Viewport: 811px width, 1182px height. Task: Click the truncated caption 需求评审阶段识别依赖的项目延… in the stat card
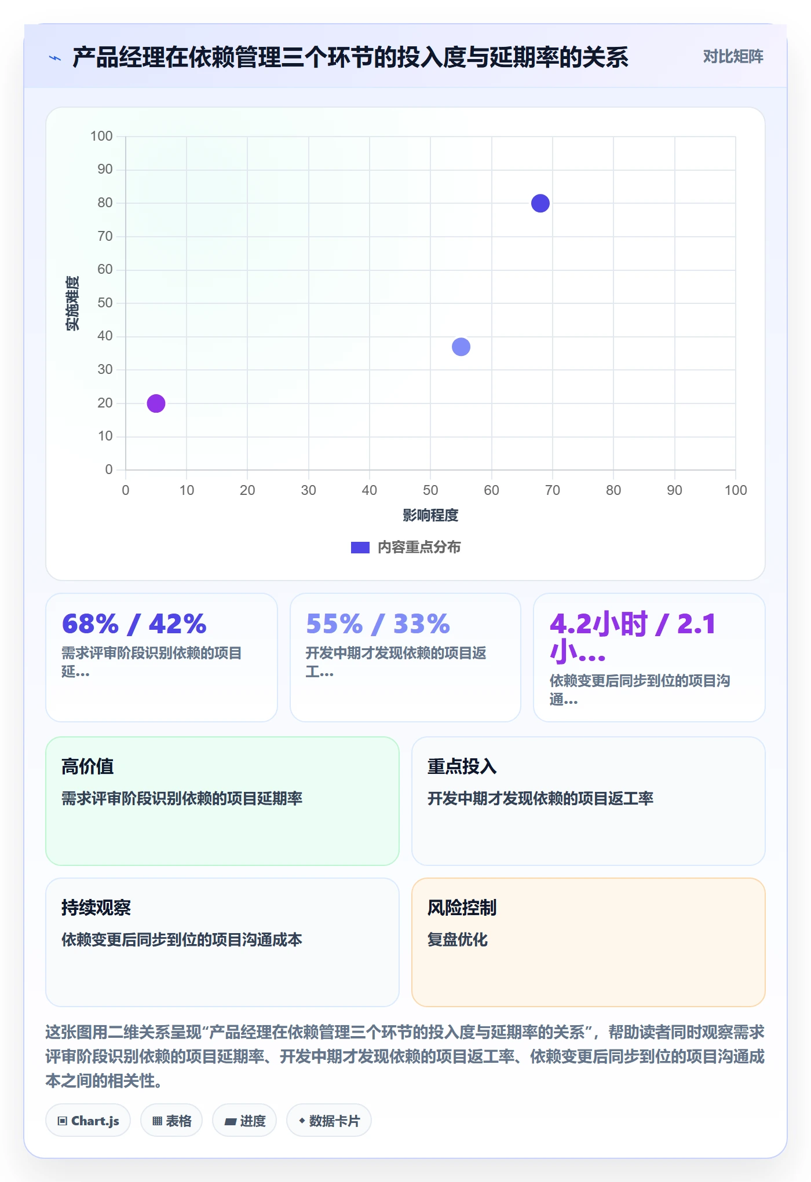(152, 662)
